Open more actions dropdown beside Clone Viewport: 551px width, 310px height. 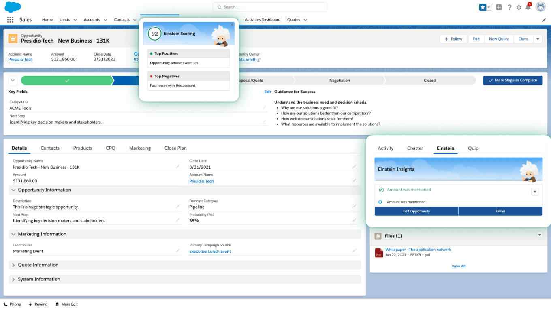coord(538,39)
